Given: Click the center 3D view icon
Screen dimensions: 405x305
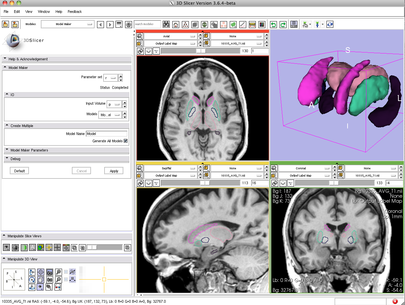Looking at the screenshot, I should (41, 272).
